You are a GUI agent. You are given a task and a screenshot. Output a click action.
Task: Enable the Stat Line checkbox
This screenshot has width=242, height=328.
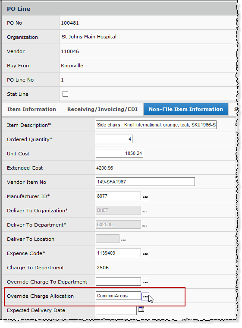tap(65, 94)
